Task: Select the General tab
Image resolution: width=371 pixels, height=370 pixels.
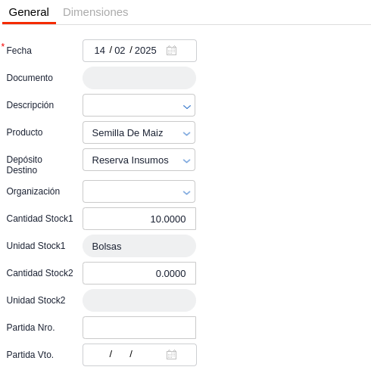Action: 29,12
